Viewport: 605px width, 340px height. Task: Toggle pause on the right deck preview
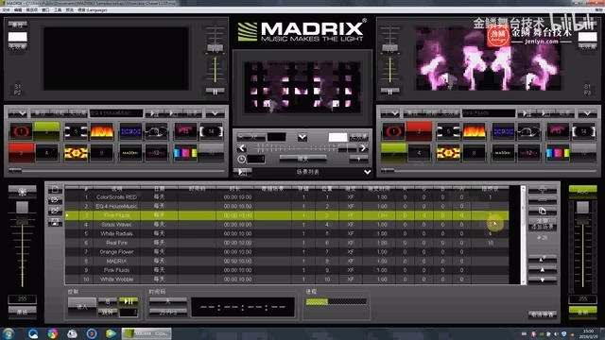pyautogui.click(x=389, y=92)
